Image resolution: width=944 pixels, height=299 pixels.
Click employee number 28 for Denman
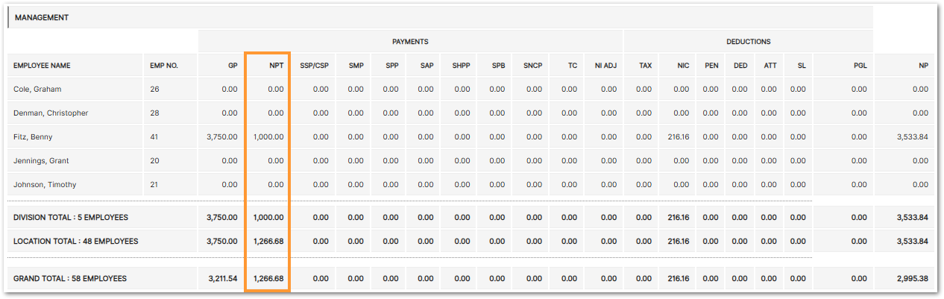coord(154,113)
